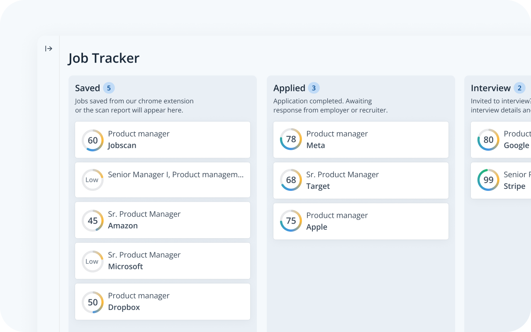Click the Saved column heading
The image size is (531, 332).
click(x=88, y=88)
